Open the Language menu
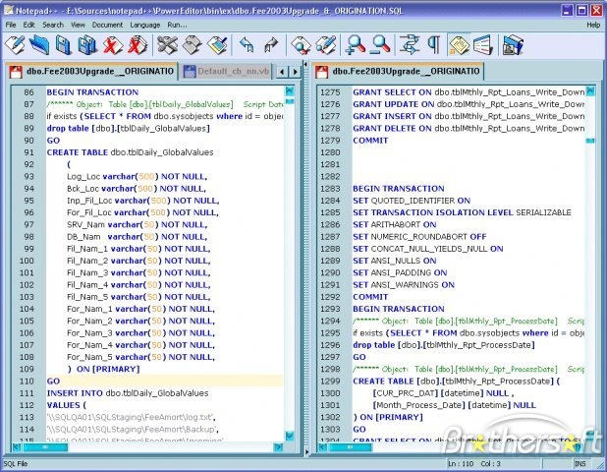Image resolution: width=607 pixels, height=472 pixels. 145,25
